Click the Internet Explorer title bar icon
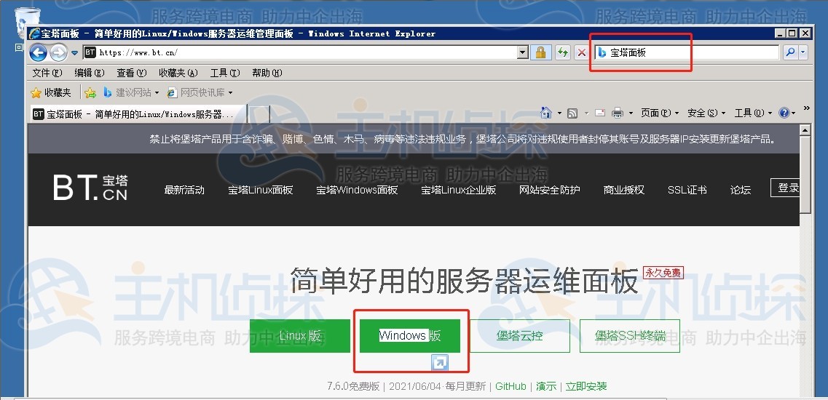The image size is (828, 400). click(36, 33)
